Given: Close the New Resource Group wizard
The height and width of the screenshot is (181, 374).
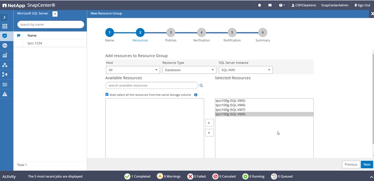Looking at the screenshot, I should tap(372, 14).
